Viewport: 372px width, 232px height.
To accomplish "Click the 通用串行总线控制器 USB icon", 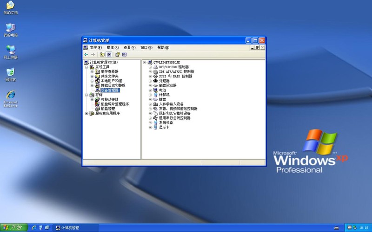I will pos(155,118).
